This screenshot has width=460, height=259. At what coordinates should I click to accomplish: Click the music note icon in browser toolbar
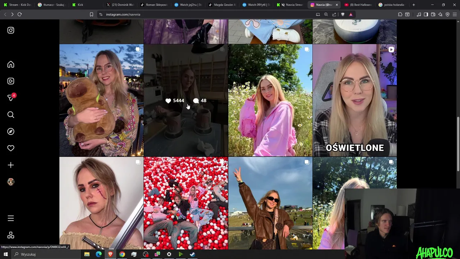[x=419, y=14]
